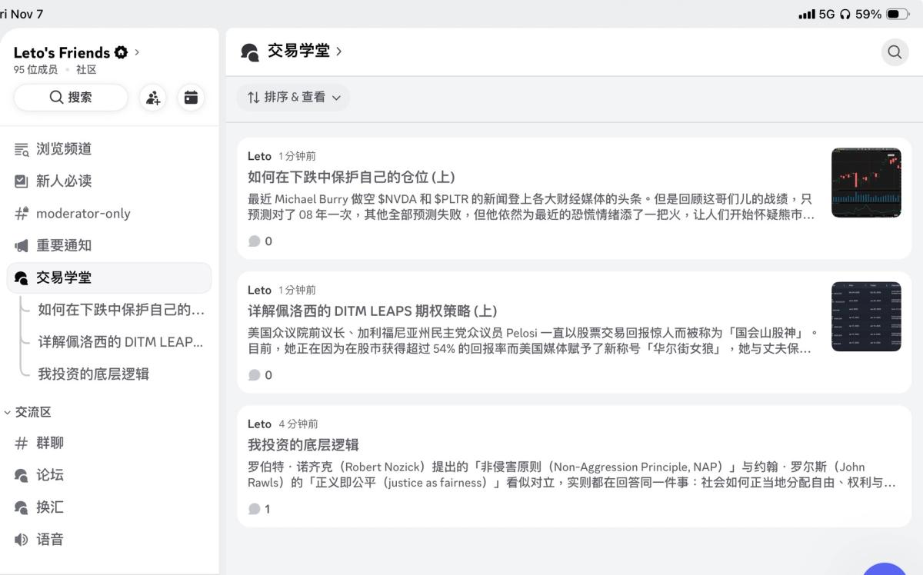The height and width of the screenshot is (575, 923).
Task: Open sidebar thread 详解佩洛西的 DITM LEAP…
Action: (x=121, y=342)
